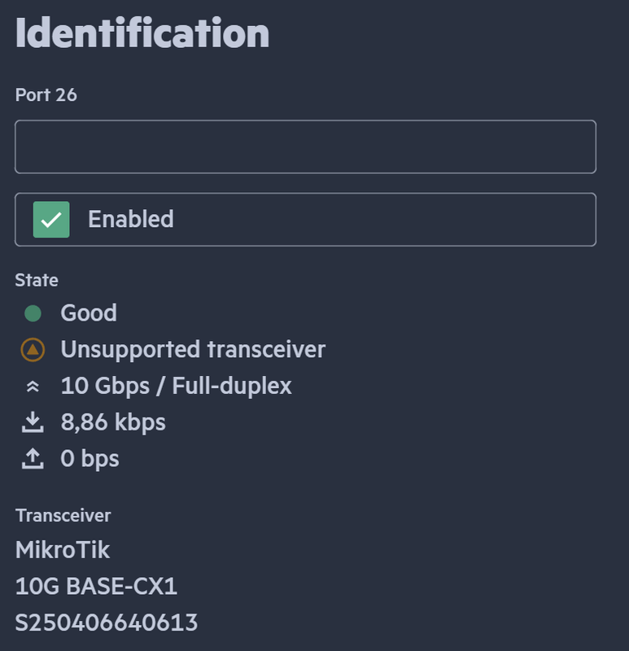Image resolution: width=629 pixels, height=651 pixels.
Task: Click the State section label
Action: coord(37,280)
